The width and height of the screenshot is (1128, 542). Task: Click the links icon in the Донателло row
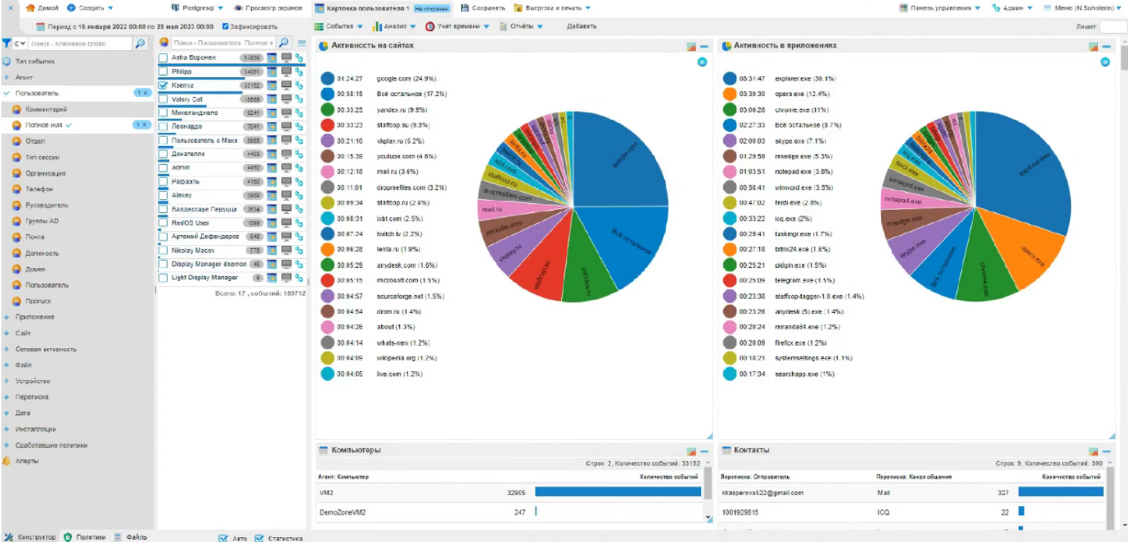pyautogui.click(x=299, y=154)
